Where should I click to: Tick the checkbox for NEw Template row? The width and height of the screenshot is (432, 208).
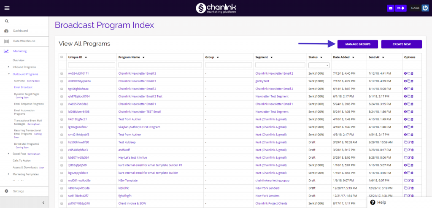[x=62, y=181]
